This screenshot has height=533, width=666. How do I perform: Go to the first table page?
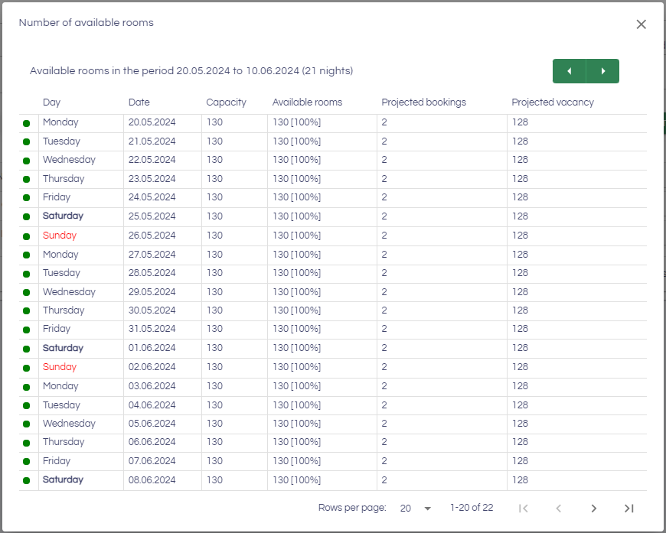coord(524,509)
